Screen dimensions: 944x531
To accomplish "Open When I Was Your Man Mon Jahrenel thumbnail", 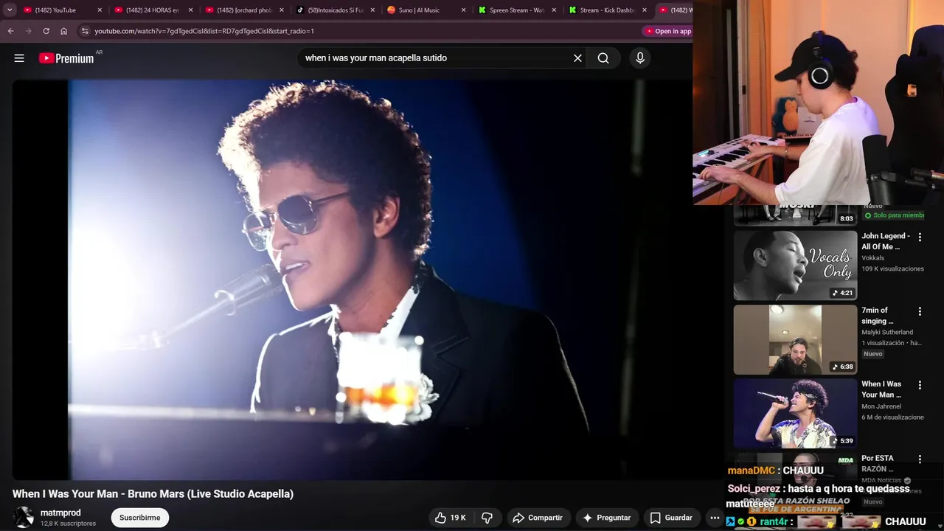I will click(795, 414).
